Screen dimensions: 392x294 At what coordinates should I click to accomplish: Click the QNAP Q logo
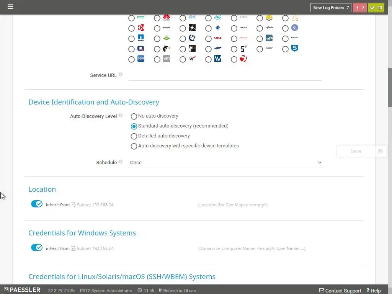[141, 48]
